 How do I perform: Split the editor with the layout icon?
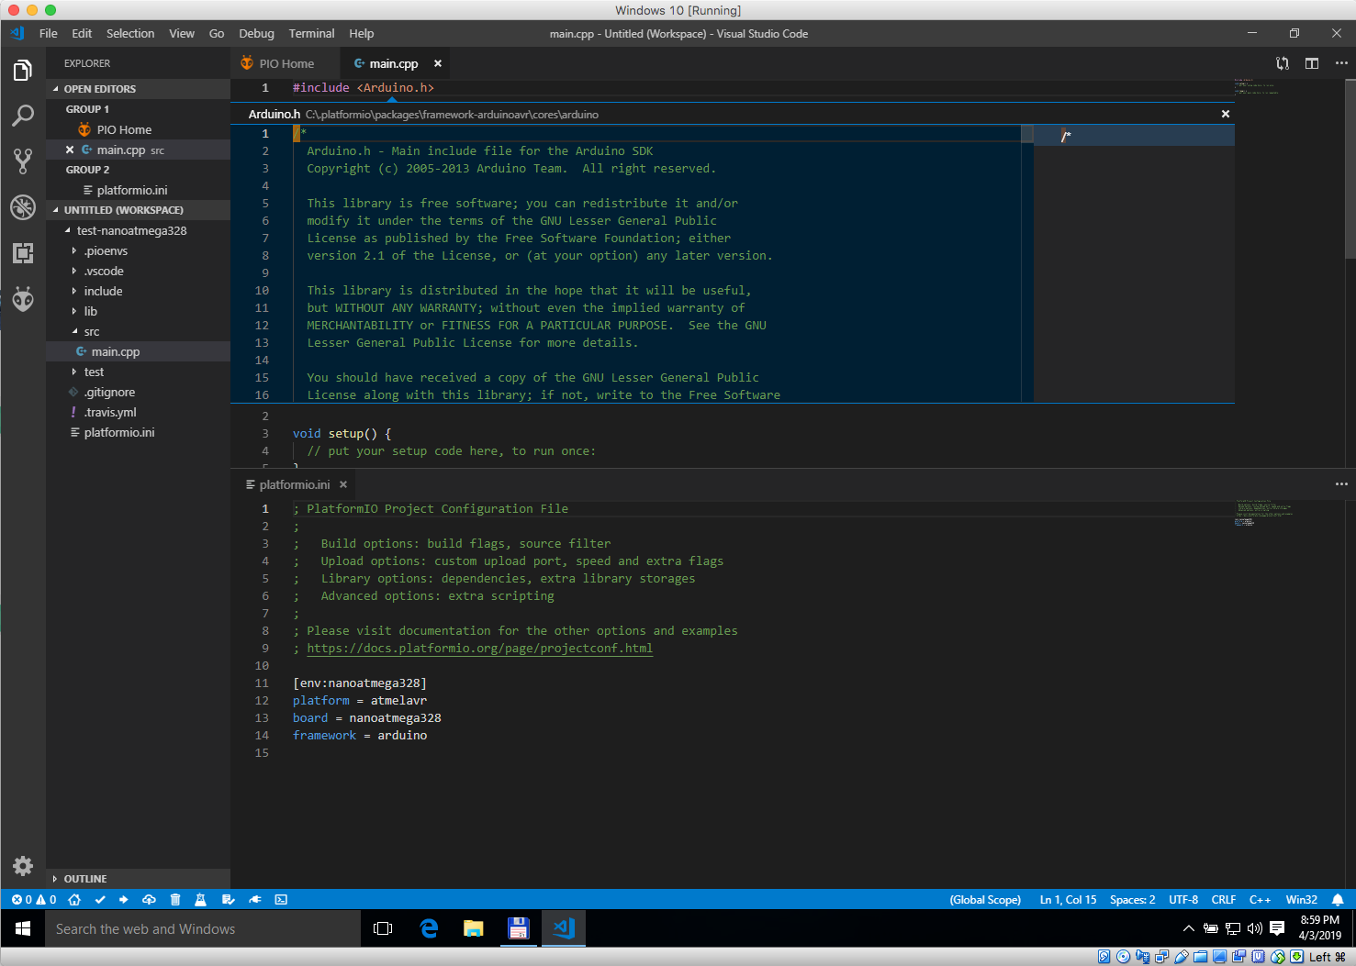click(1312, 63)
